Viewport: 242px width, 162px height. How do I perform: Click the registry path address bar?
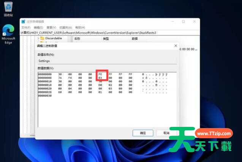point(110,33)
